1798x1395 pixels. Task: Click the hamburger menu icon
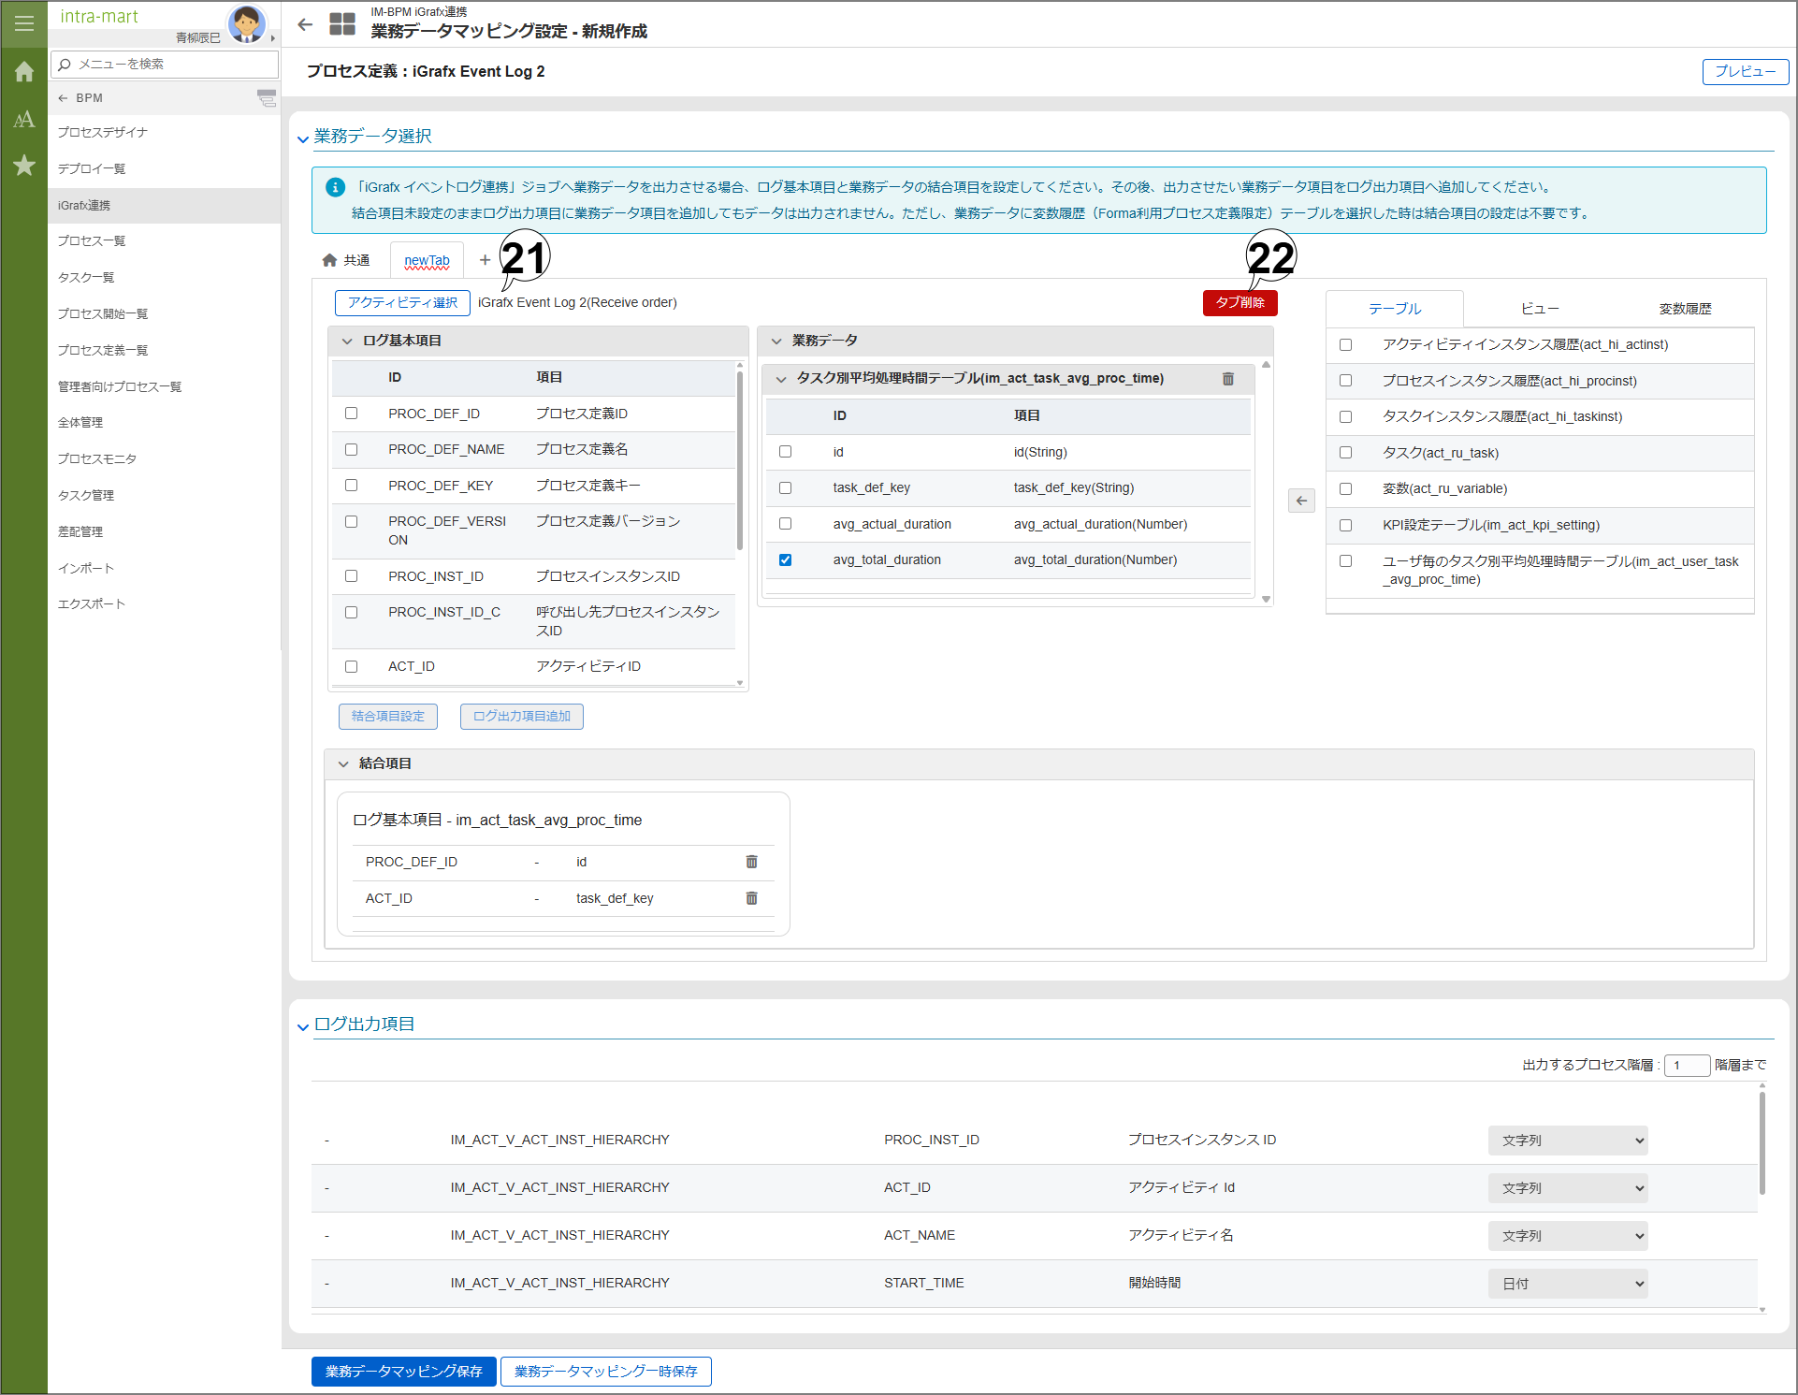pos(24,23)
